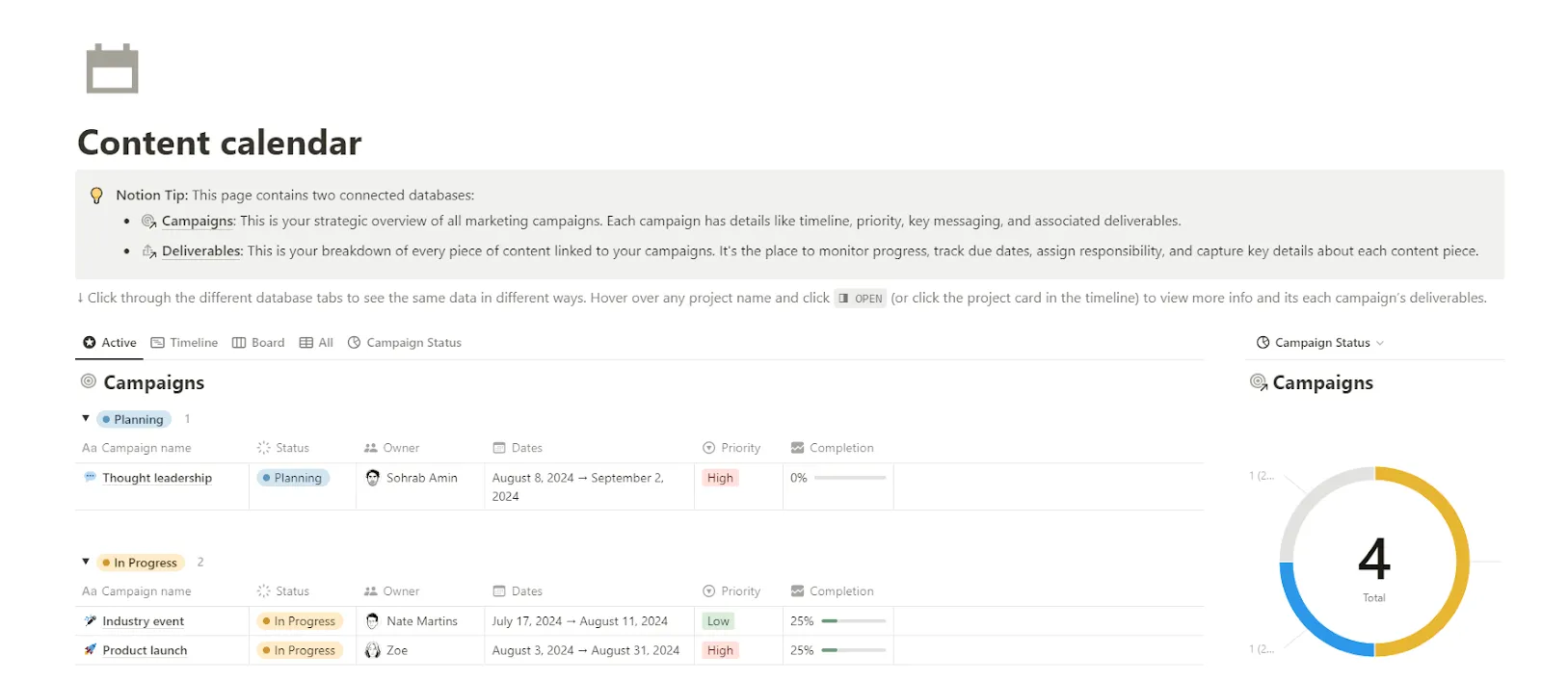Click the In Progress status in the Product launch row
The image size is (1542, 682).
pyautogui.click(x=300, y=650)
